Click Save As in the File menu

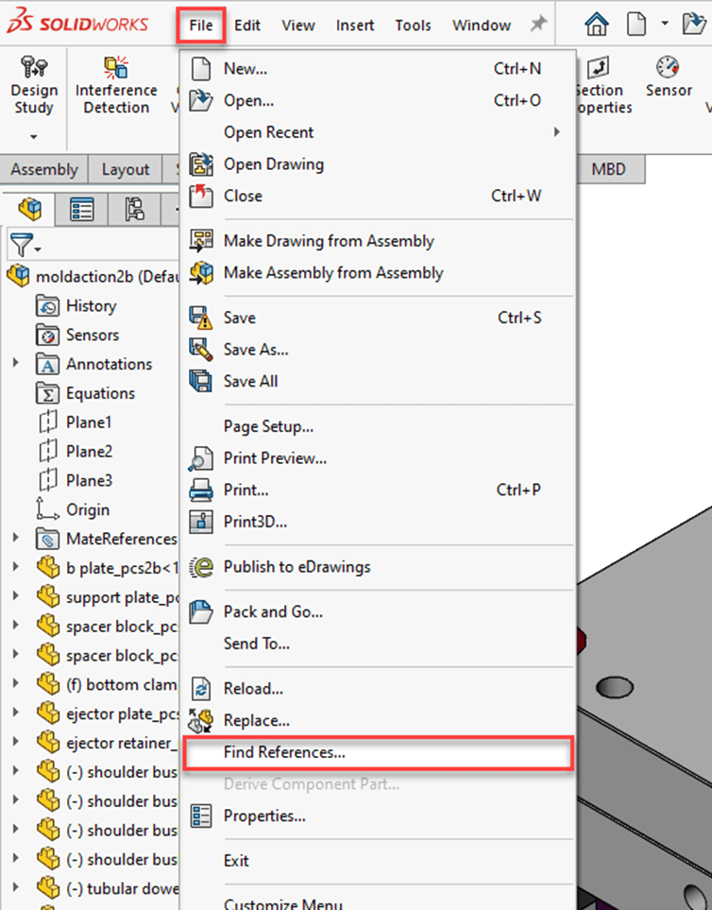coord(256,350)
